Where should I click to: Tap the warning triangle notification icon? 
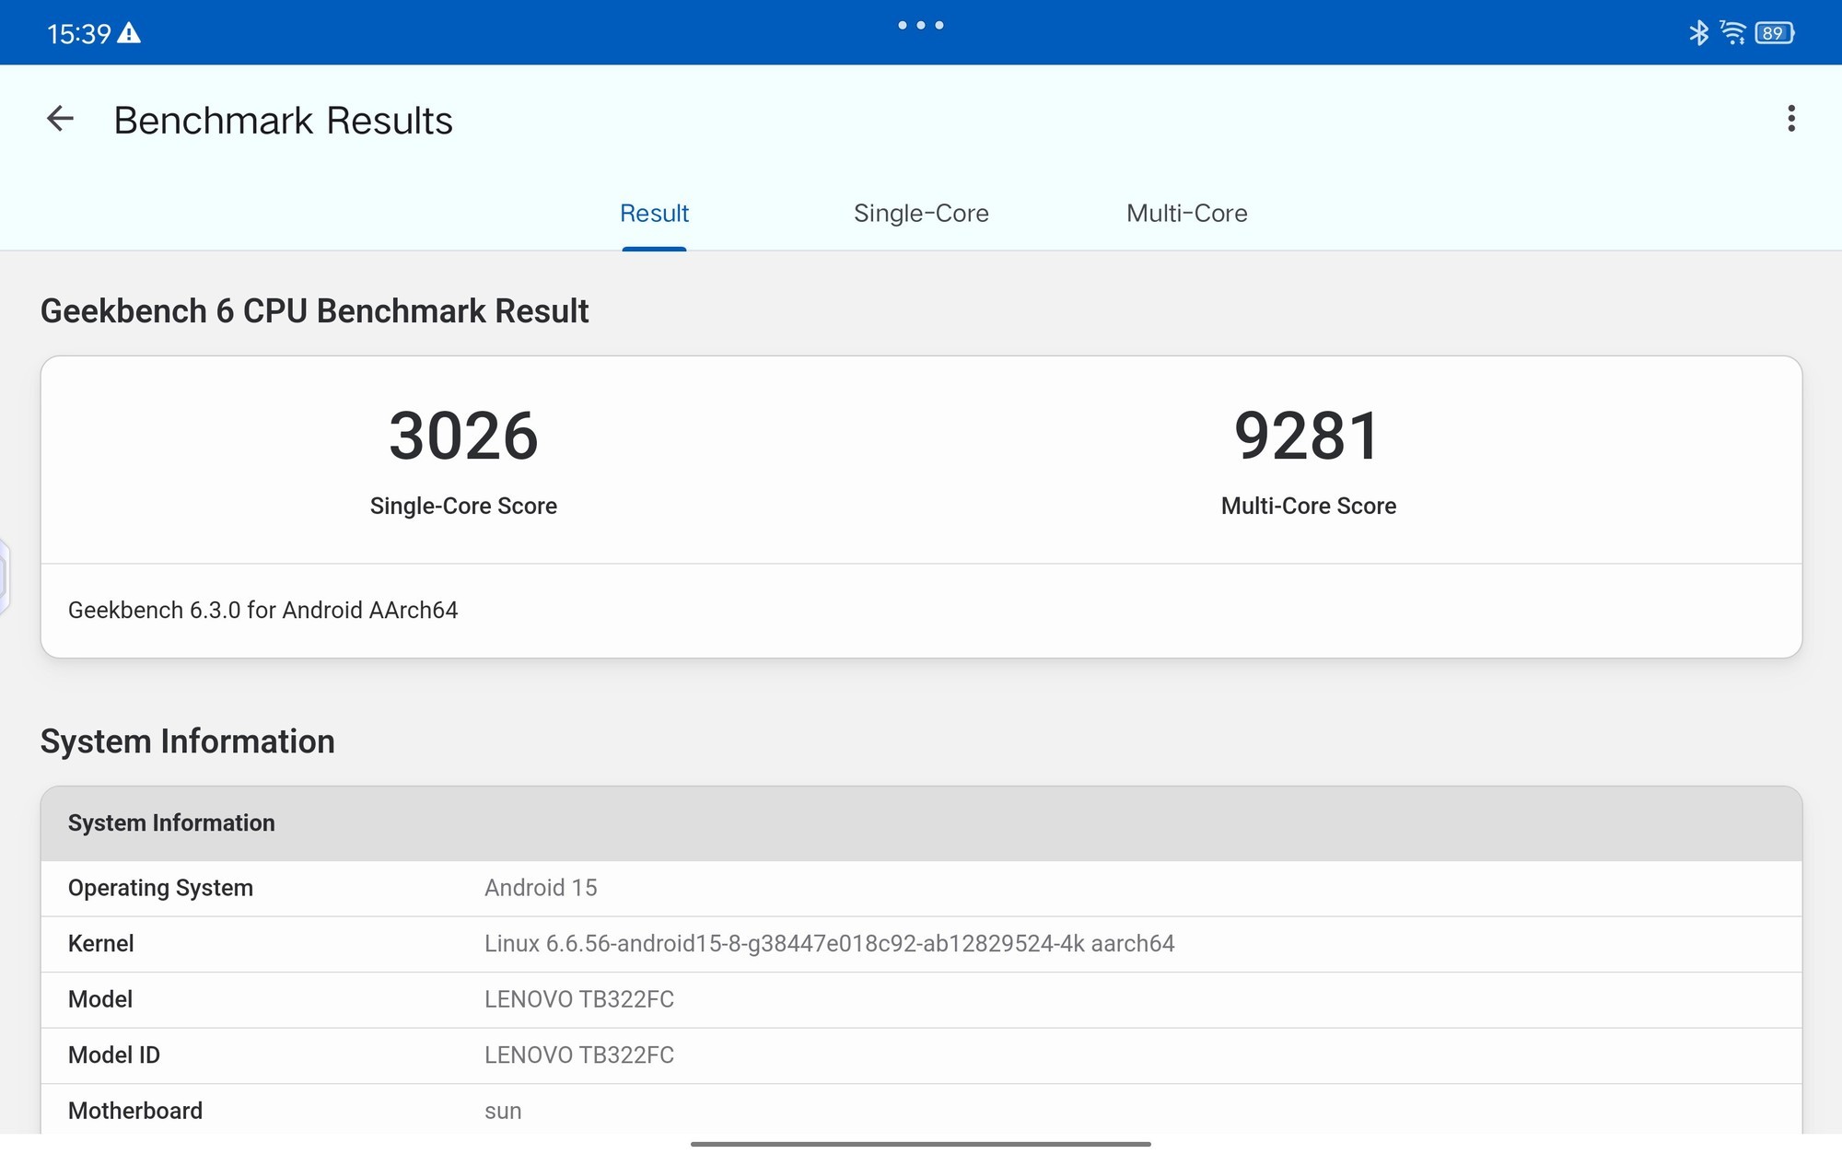pyautogui.click(x=130, y=34)
